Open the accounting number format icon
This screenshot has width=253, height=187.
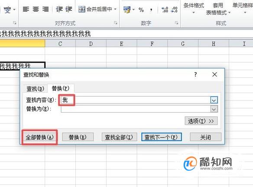point(127,10)
